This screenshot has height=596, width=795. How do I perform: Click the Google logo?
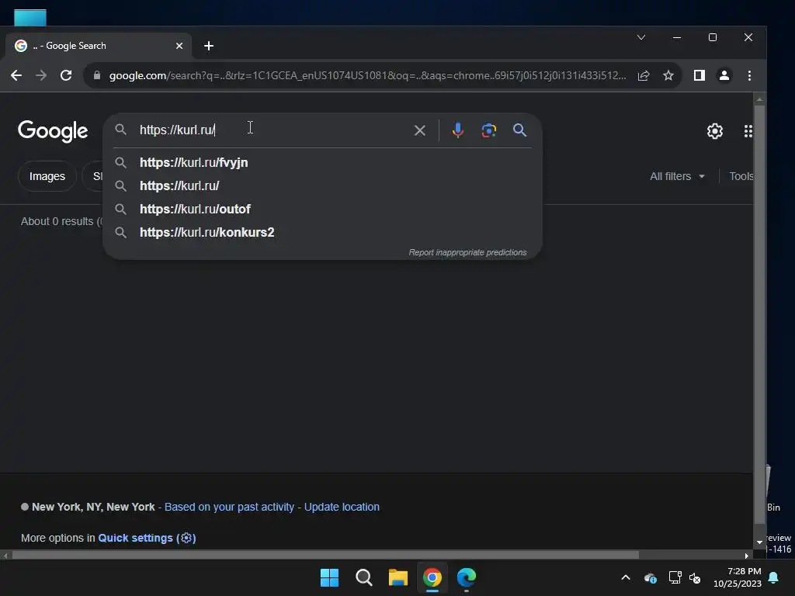point(53,131)
